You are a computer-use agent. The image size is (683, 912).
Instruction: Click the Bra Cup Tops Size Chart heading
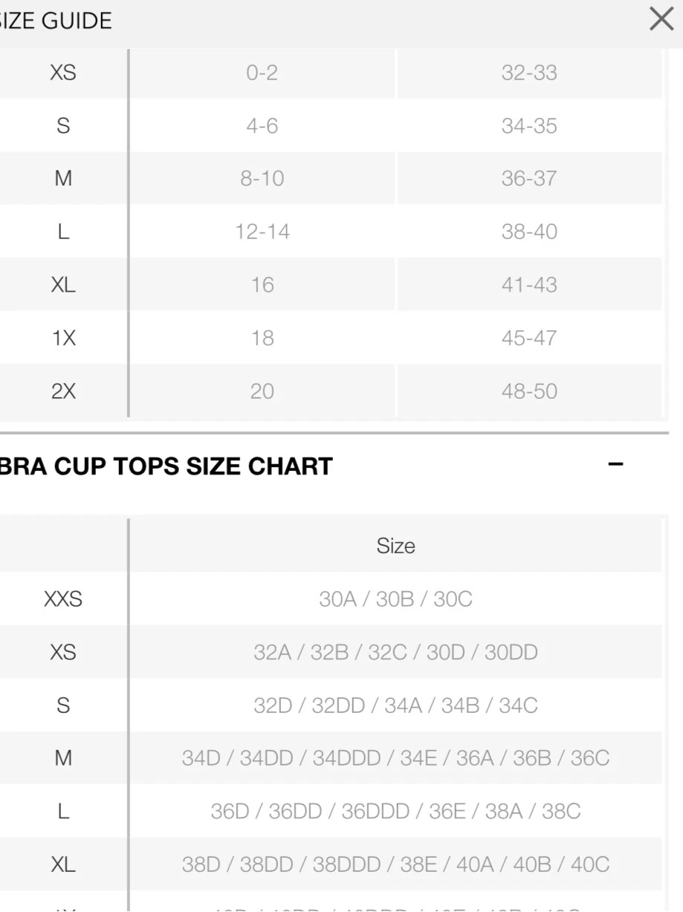tap(166, 466)
